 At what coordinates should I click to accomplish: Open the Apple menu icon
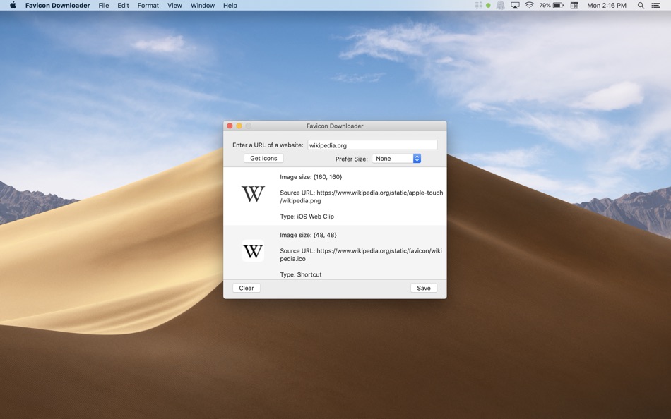pos(13,5)
